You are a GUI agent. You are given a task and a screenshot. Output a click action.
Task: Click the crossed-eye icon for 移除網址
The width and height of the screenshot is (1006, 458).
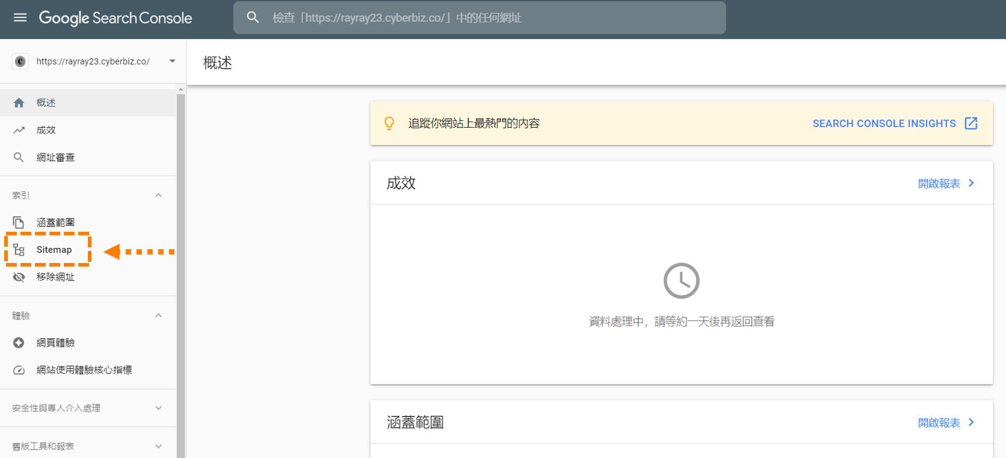point(19,277)
